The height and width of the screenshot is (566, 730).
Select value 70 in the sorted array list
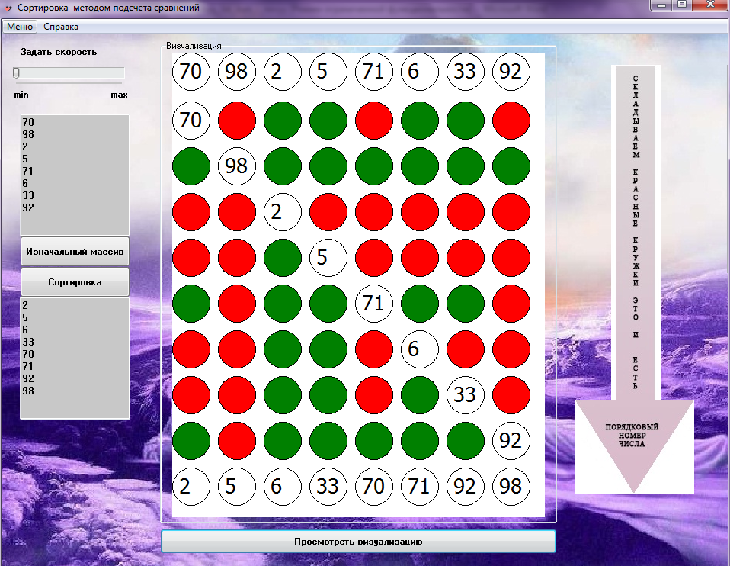point(28,355)
